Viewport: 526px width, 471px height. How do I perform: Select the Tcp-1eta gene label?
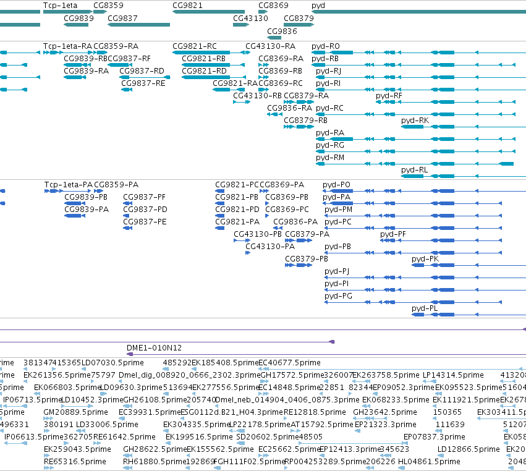pyautogui.click(x=60, y=6)
